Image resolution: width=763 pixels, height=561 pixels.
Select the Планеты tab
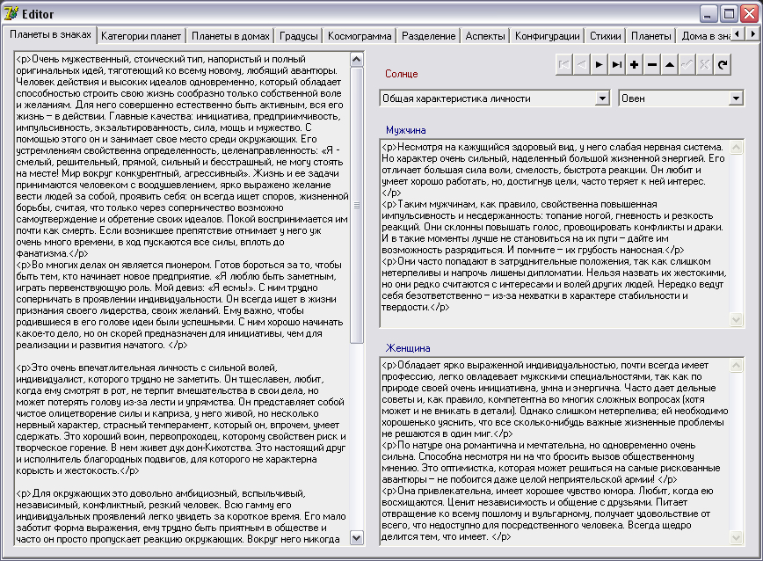click(651, 36)
